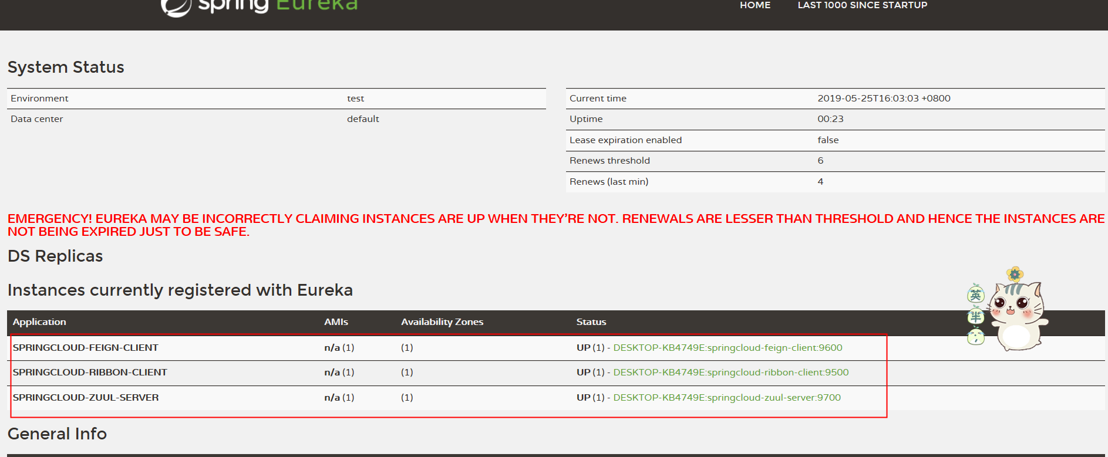The width and height of the screenshot is (1108, 457).
Task: Click the Renews (last min) label
Action: [609, 182]
